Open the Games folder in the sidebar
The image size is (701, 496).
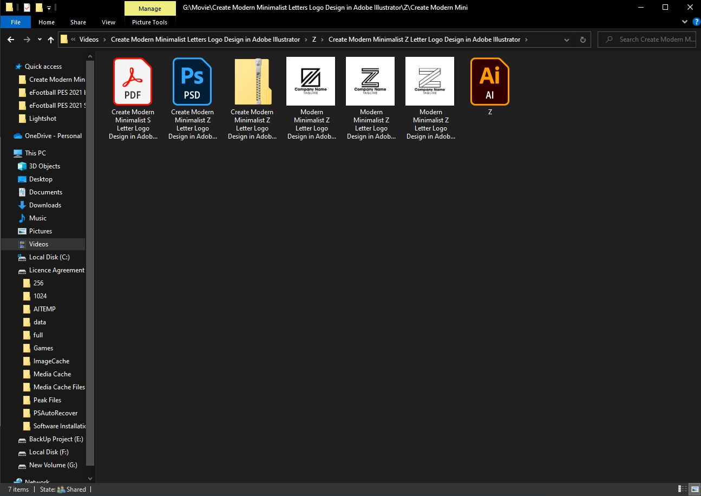(43, 348)
